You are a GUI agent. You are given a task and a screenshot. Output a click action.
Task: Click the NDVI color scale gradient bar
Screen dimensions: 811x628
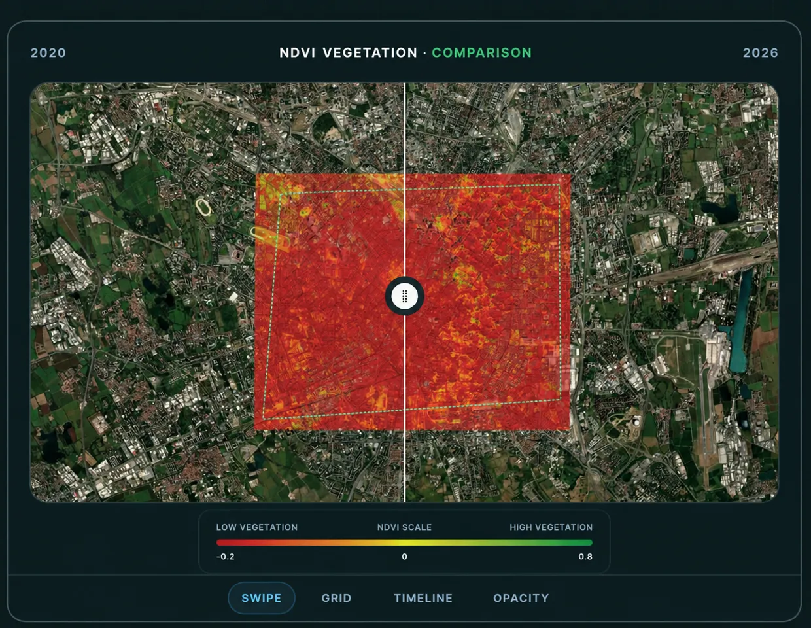tap(404, 542)
